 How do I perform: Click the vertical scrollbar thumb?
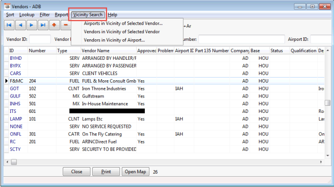click(327, 103)
